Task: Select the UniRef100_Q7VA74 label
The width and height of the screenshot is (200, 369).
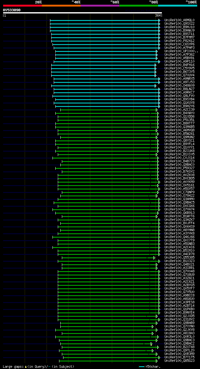Action: pos(179,210)
